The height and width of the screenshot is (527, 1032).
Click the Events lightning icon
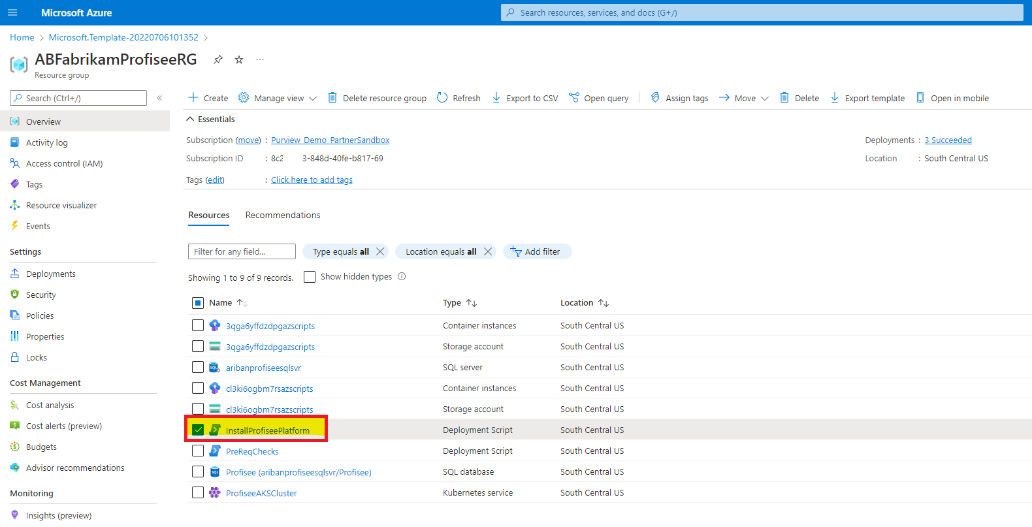coord(14,226)
